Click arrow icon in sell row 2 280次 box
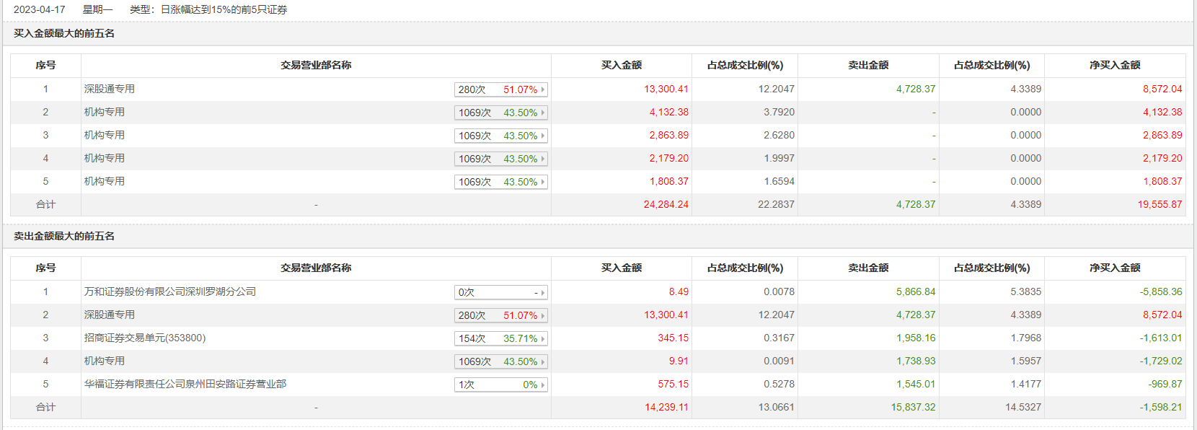This screenshot has width=1197, height=430. [x=543, y=315]
